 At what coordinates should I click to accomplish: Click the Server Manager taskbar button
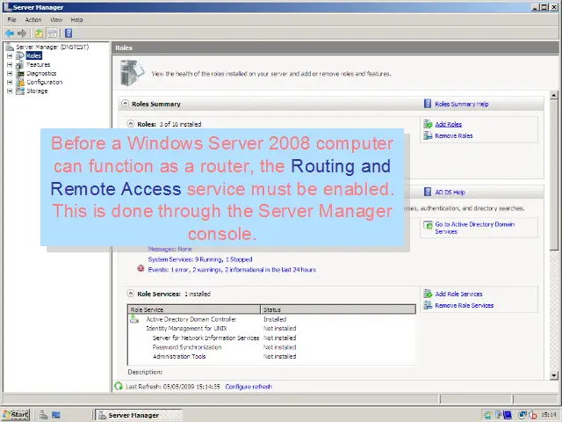(139, 415)
